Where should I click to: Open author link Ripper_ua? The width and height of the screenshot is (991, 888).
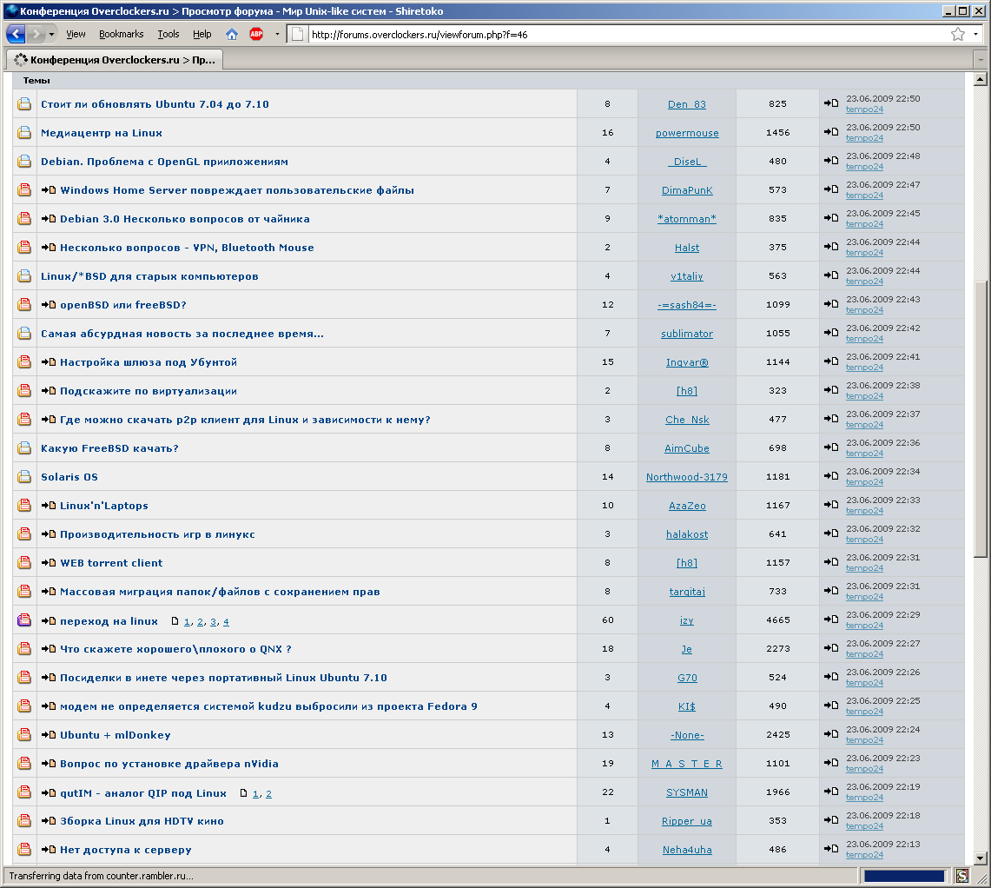pyautogui.click(x=687, y=821)
